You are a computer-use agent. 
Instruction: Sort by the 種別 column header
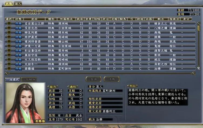[51, 19]
